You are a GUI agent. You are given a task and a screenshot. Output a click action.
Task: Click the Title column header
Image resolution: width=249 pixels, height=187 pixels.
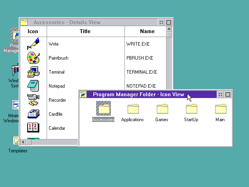(x=86, y=31)
